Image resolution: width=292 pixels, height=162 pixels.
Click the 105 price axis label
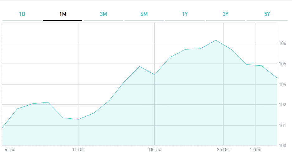click(283, 64)
